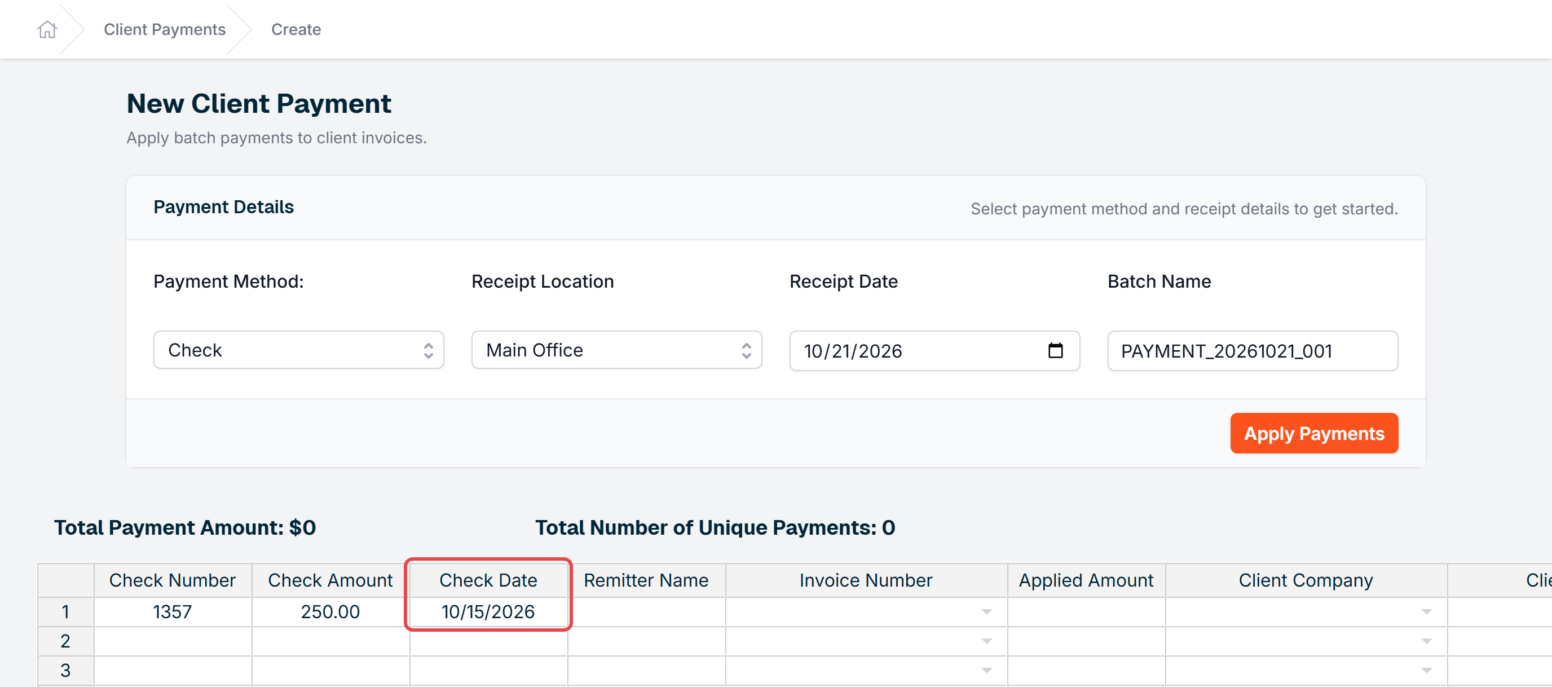
Task: Select the Check Amount column header
Action: (330, 580)
